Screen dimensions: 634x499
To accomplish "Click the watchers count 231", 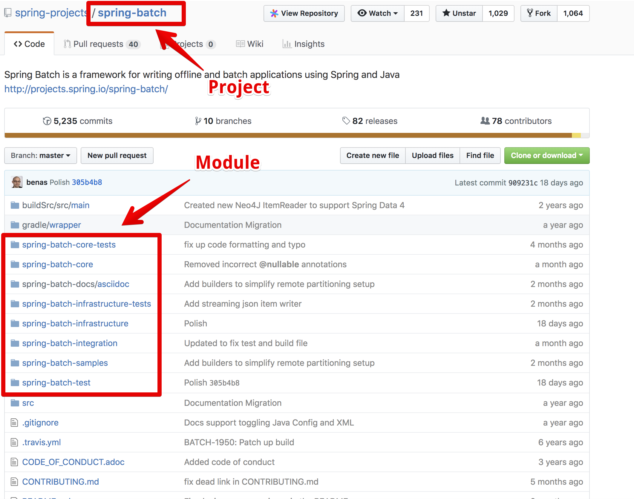I will (x=417, y=13).
